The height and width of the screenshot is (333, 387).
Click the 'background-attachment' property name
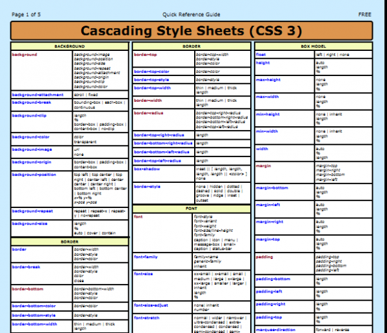click(x=38, y=95)
